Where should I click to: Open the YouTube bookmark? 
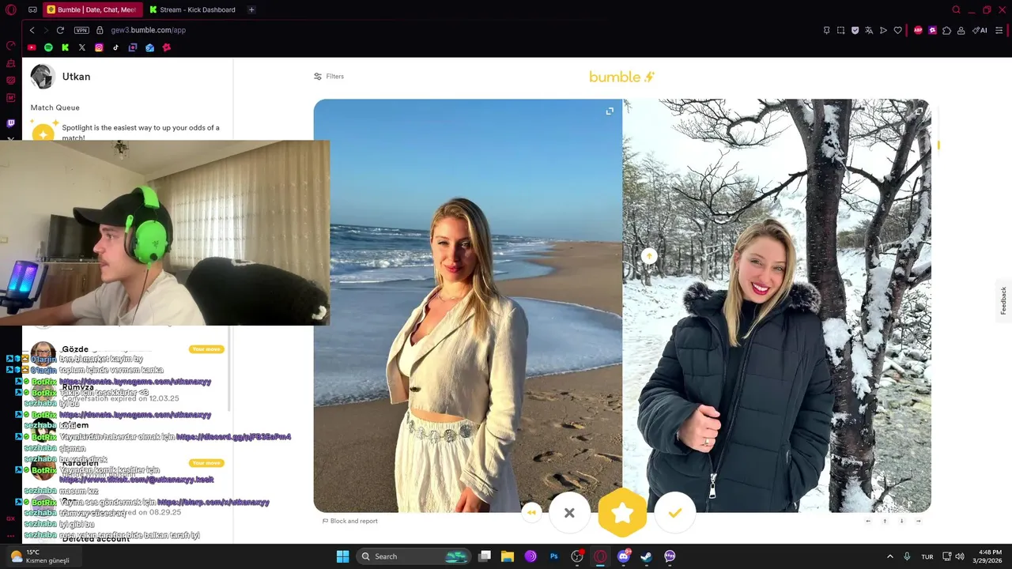[32, 47]
